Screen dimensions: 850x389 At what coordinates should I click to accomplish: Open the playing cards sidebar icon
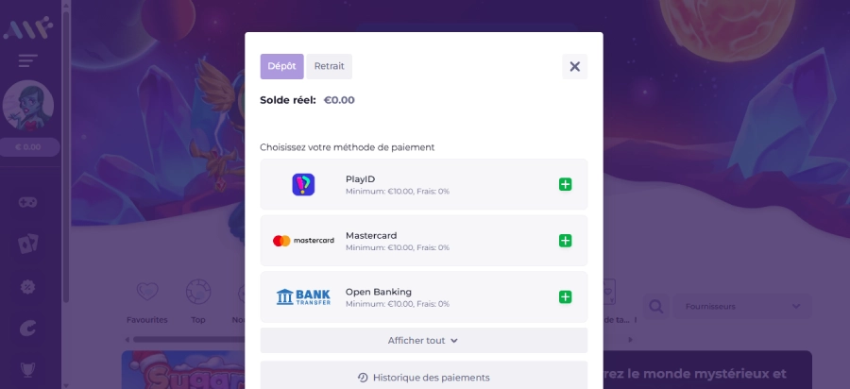(27, 244)
